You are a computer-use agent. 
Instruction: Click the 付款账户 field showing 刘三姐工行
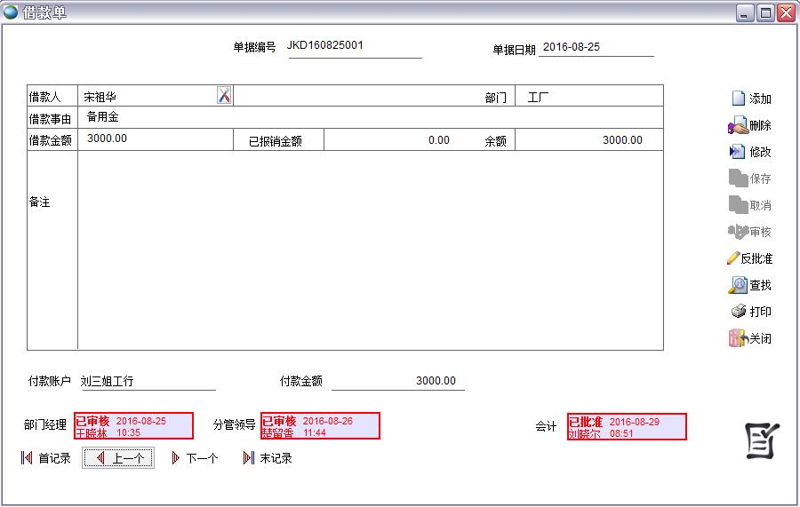148,381
